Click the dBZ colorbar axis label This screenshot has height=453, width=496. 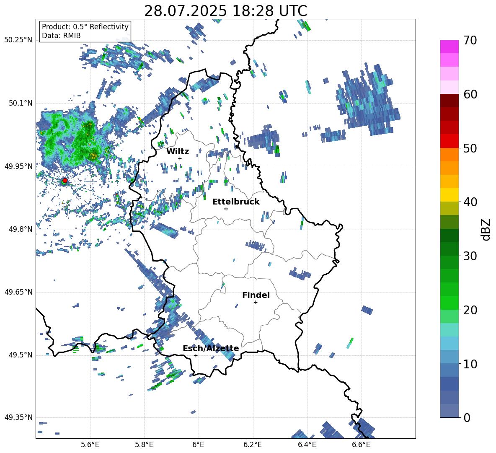(486, 229)
